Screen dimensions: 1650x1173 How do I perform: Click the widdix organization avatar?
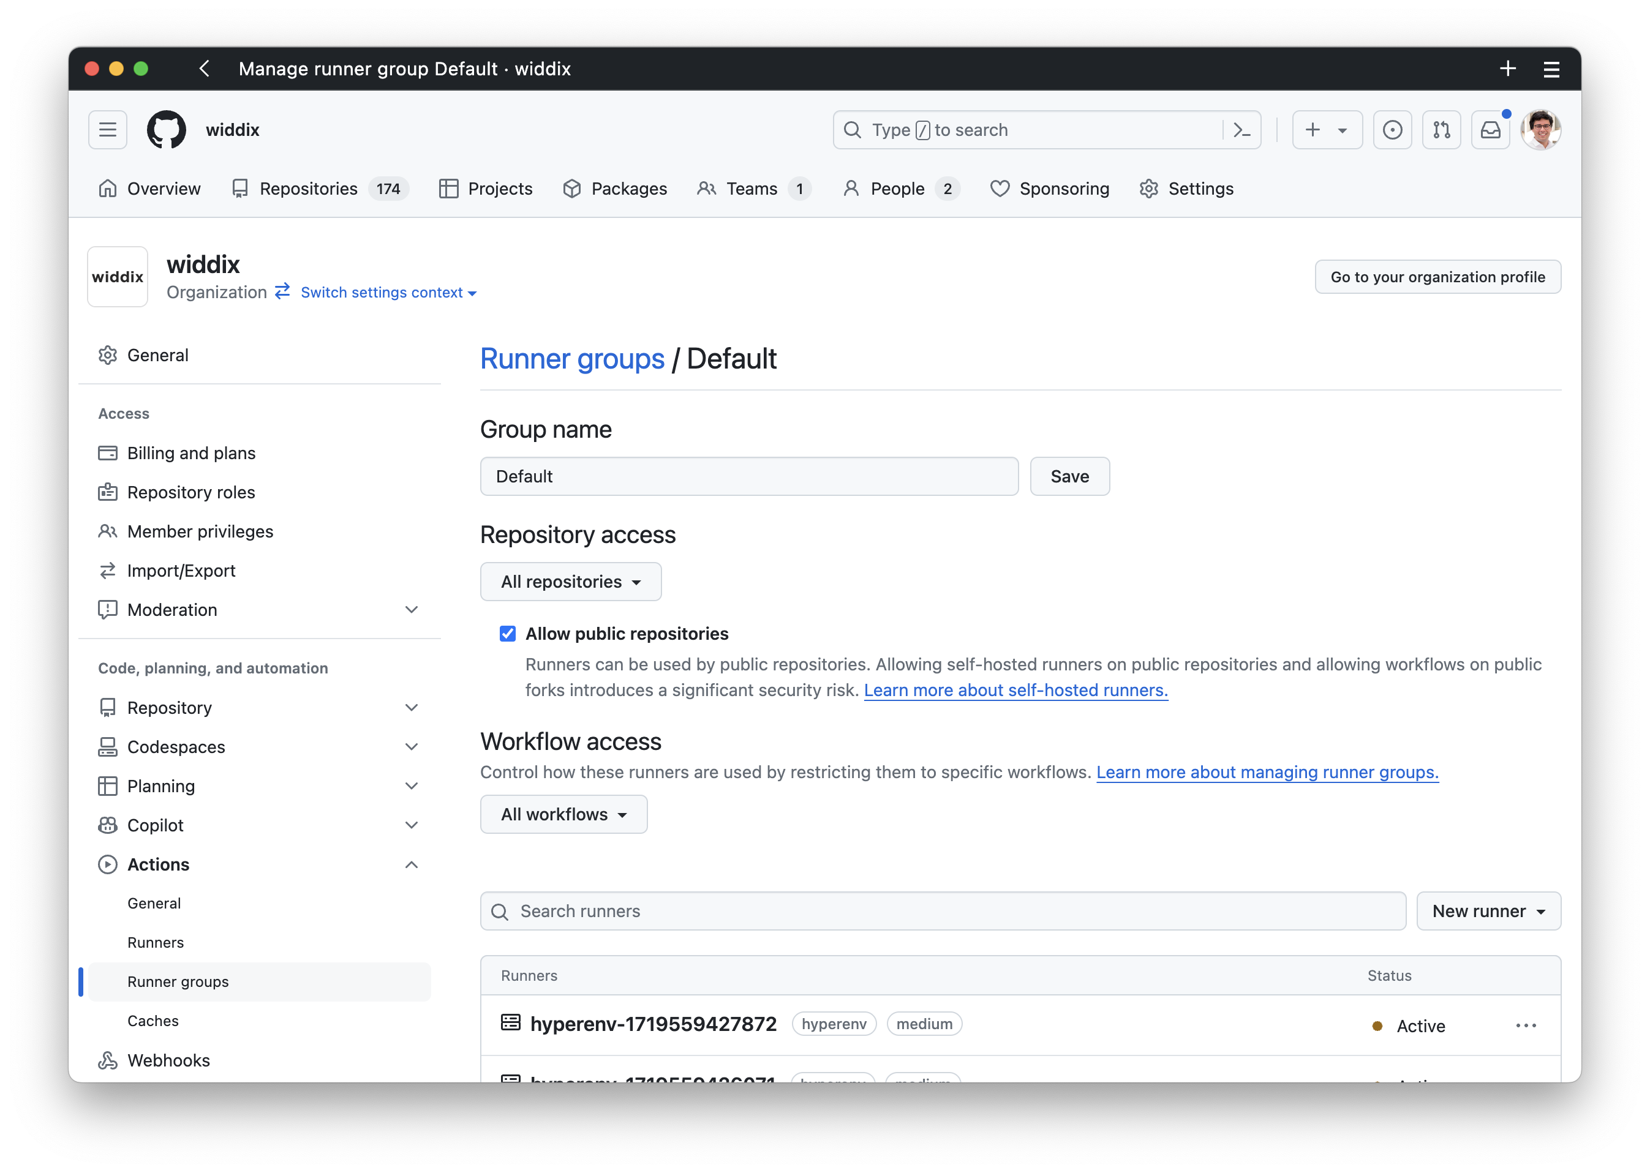click(x=118, y=277)
